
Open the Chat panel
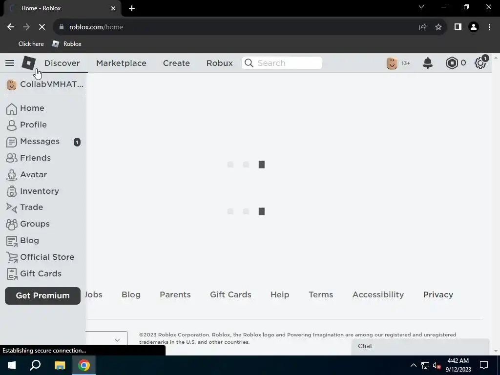point(420,346)
